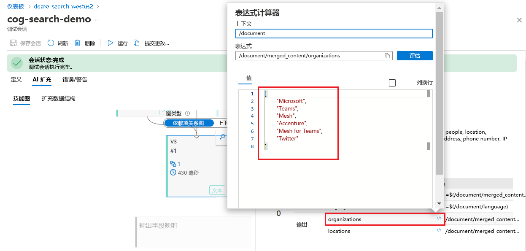
Task: Open code icon for organizations output
Action: [439, 219]
